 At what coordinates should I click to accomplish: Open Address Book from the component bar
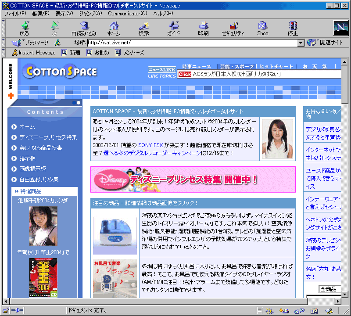point(314,311)
